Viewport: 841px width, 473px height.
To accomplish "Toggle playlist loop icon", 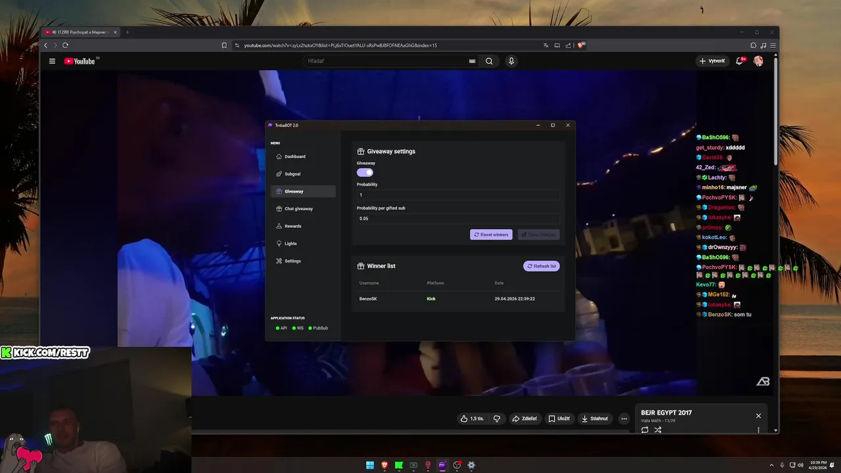I will [645, 430].
